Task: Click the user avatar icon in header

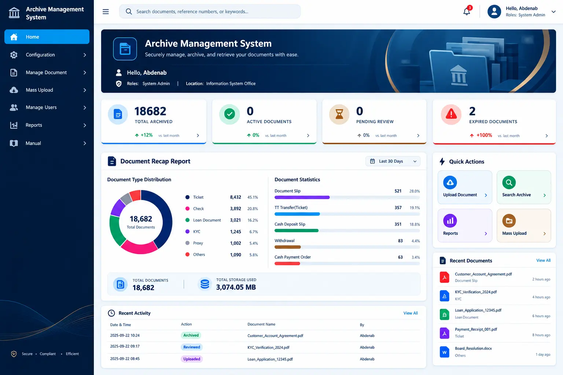Action: click(494, 12)
